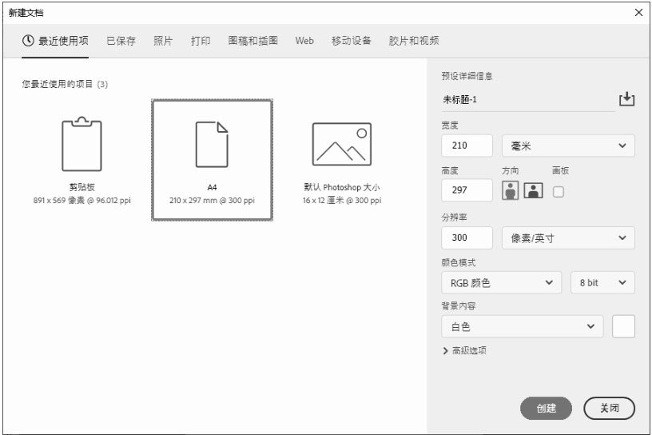Open the 8 bit depth dropdown
Screen dimensions: 652x435
coord(602,282)
